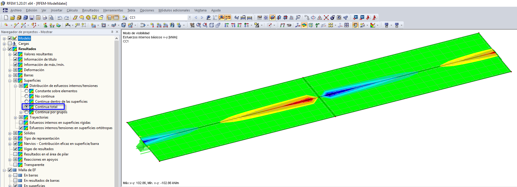Screen dimensions: 517x187
Task: Open the CC1 load case dropdown
Action: [190, 18]
